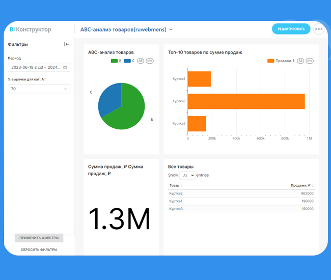
Task: Click the calendar icon in Период field
Action: point(65,67)
